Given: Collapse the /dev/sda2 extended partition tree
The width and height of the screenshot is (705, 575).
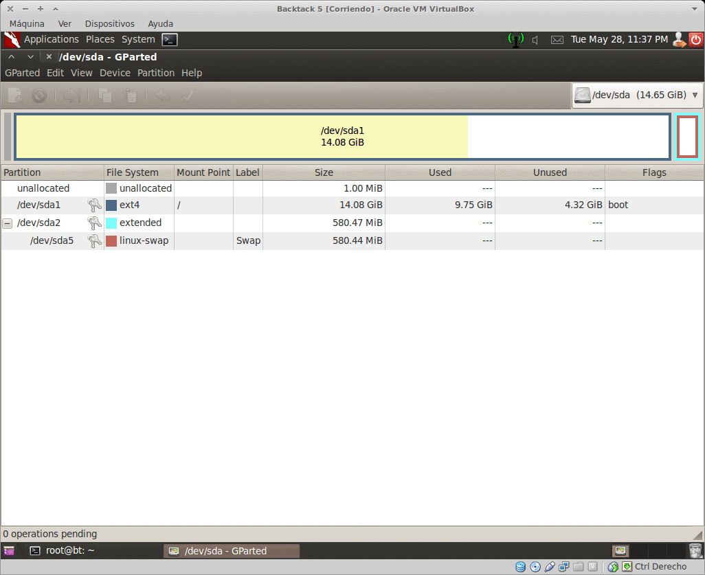Looking at the screenshot, I should [8, 223].
